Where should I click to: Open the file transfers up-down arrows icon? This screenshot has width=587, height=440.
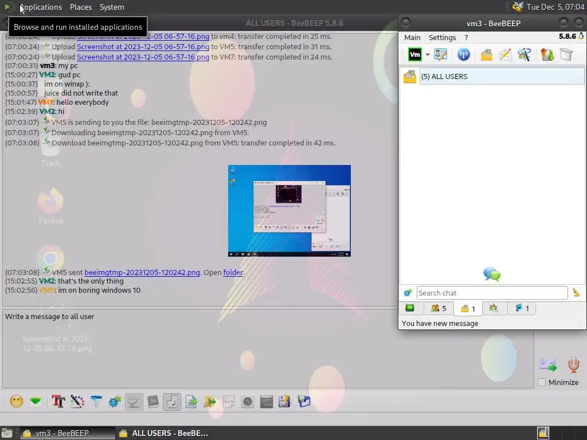click(x=547, y=54)
